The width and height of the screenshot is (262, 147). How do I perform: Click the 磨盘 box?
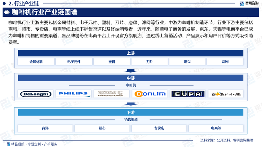(x=187, y=62)
